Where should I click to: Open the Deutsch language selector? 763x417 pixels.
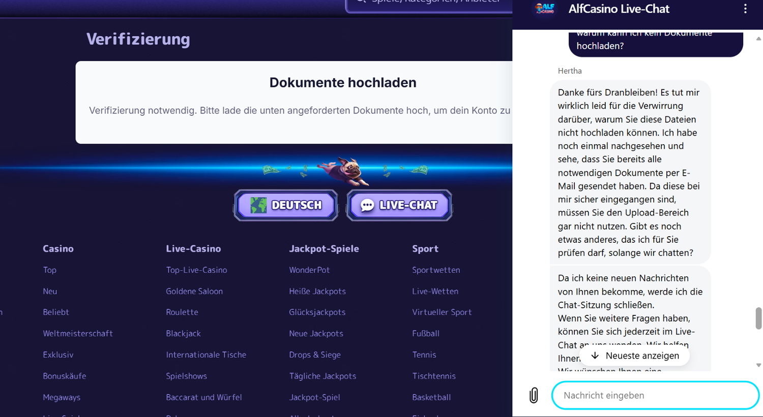pyautogui.click(x=286, y=205)
